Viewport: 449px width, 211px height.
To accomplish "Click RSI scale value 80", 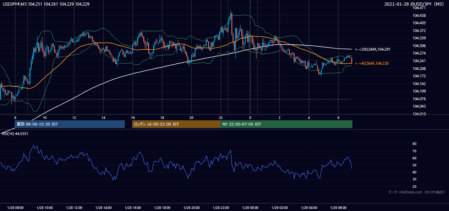I will [414, 144].
